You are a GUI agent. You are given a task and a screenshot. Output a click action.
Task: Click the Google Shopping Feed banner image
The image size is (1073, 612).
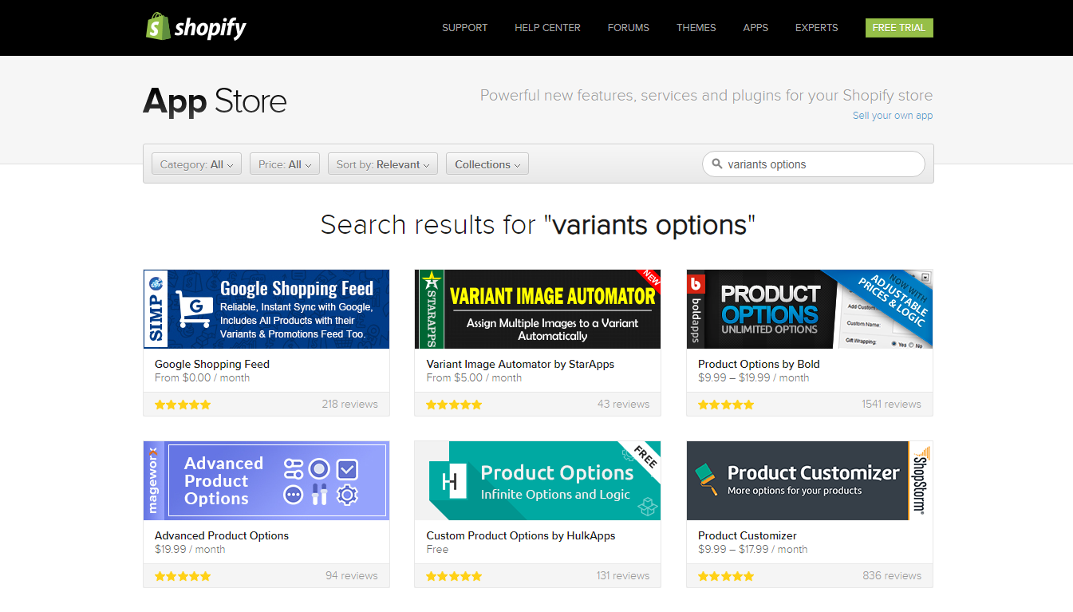[266, 309]
